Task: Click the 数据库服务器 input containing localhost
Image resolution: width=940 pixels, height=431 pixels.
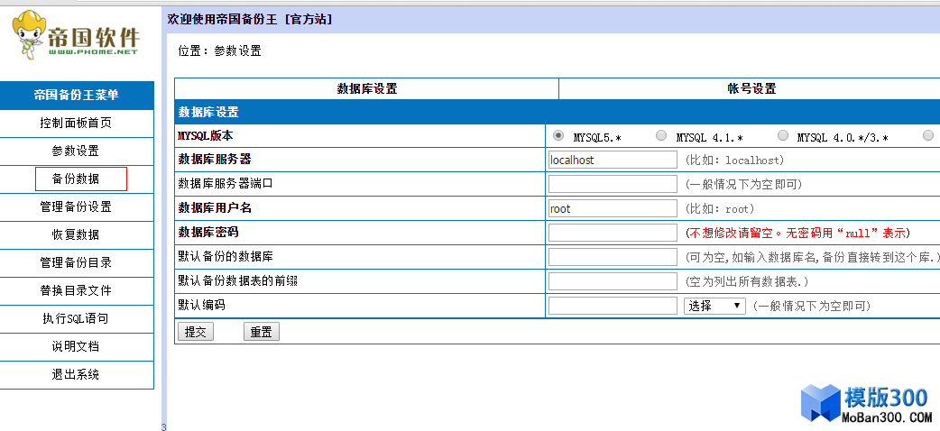Action: point(613,160)
